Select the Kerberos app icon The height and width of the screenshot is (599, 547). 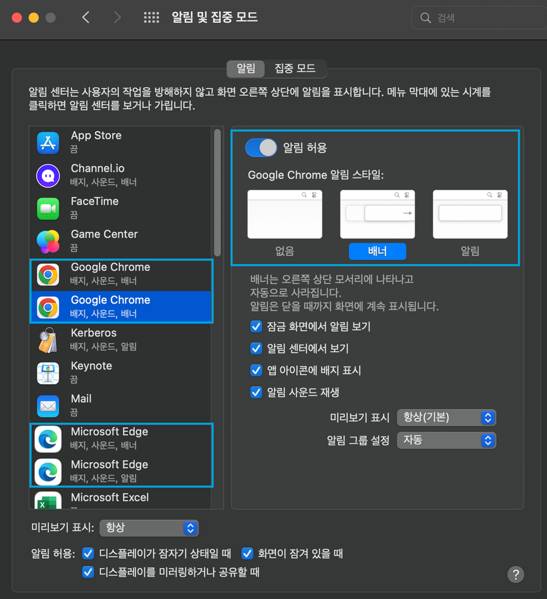pyautogui.click(x=48, y=340)
